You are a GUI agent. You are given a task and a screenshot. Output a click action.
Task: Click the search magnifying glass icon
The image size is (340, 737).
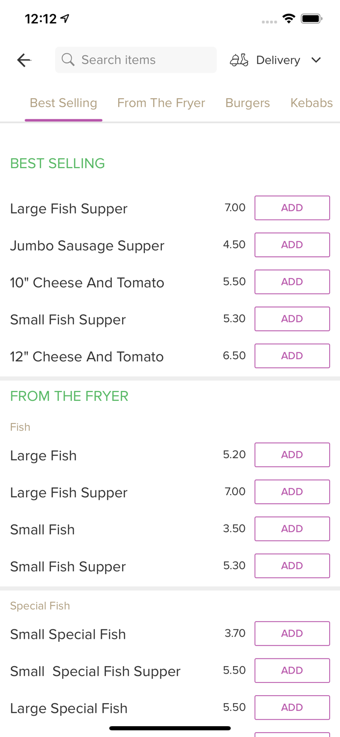pos(68,59)
